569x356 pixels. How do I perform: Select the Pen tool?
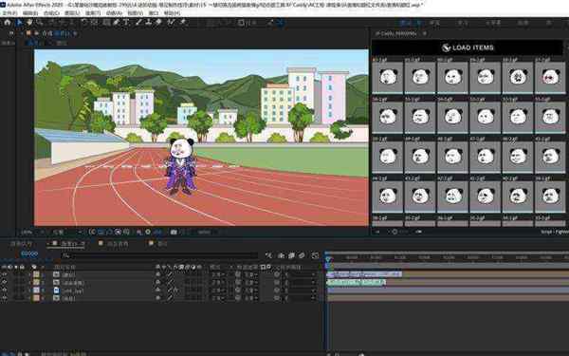pos(116,23)
